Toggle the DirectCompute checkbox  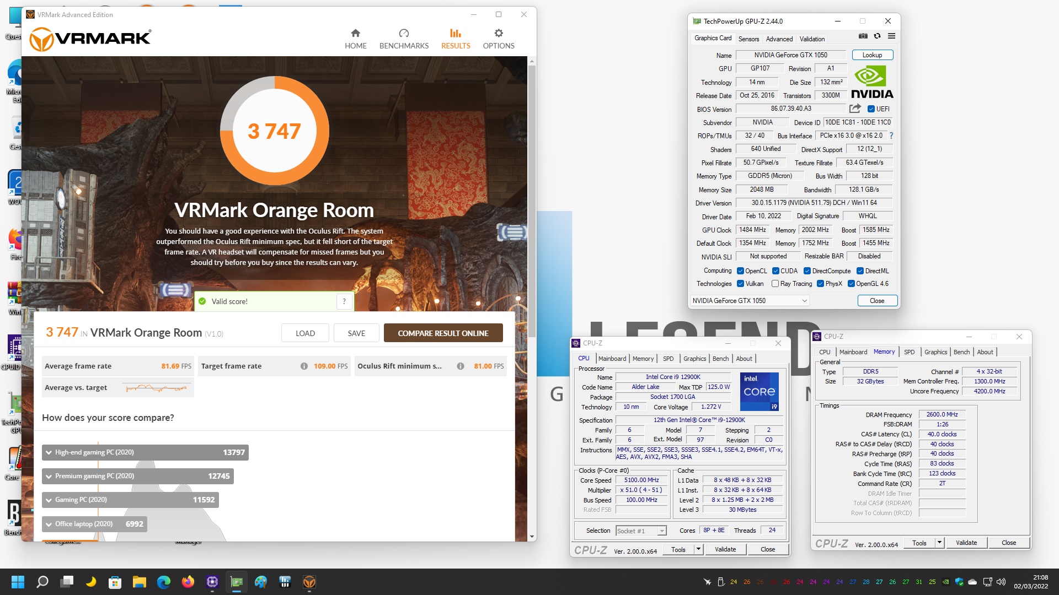[807, 271]
